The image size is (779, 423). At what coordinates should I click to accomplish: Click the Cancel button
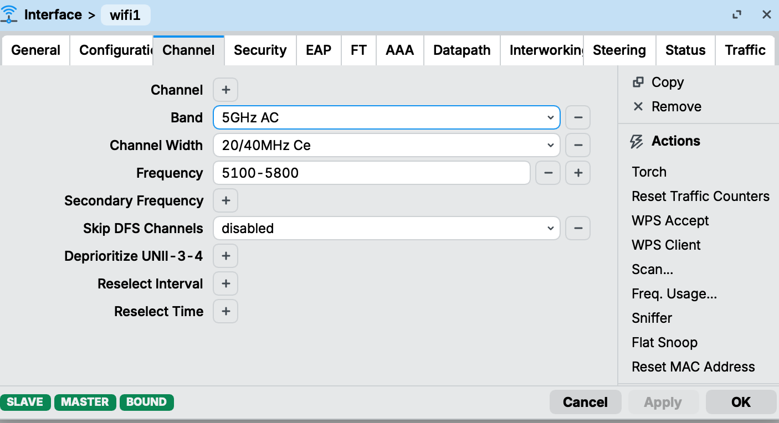pyautogui.click(x=585, y=402)
